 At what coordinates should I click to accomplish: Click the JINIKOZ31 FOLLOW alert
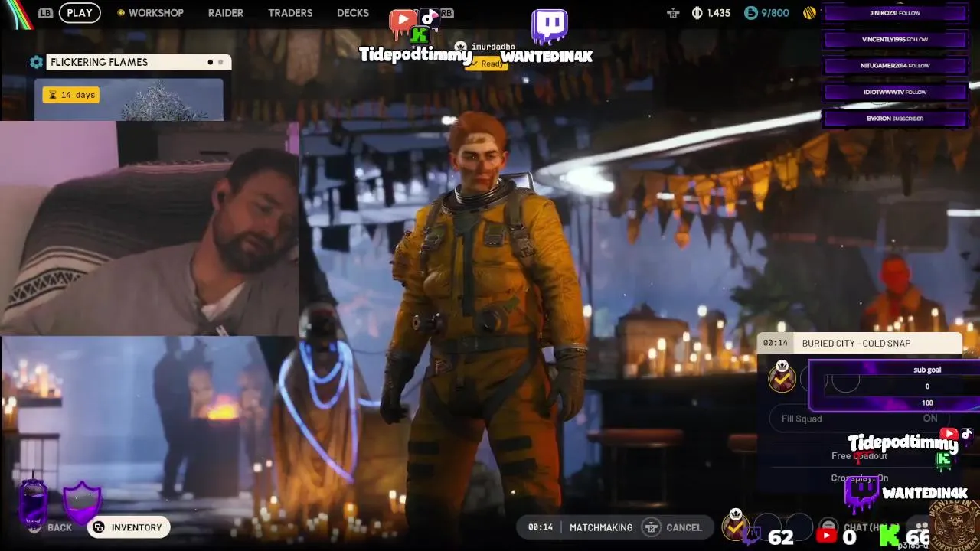tap(894, 13)
